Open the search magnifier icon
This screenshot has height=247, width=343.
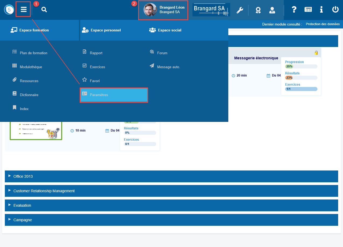(x=44, y=10)
